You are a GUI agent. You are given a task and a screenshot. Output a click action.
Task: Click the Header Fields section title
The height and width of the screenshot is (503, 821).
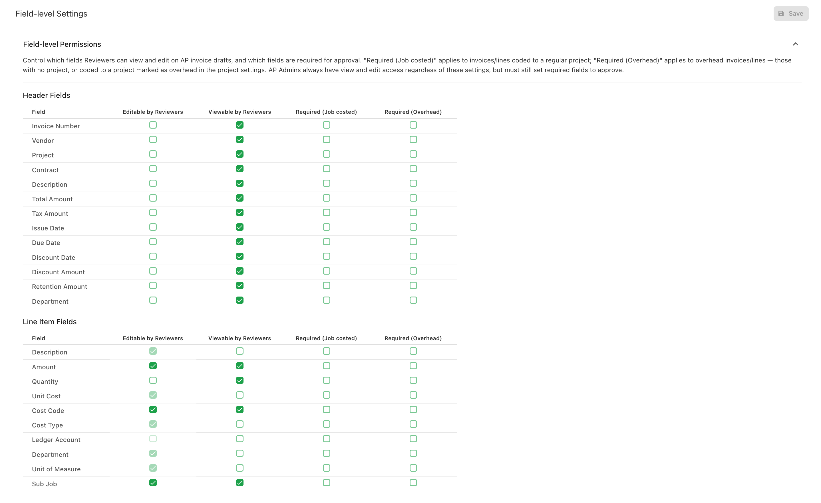[46, 95]
